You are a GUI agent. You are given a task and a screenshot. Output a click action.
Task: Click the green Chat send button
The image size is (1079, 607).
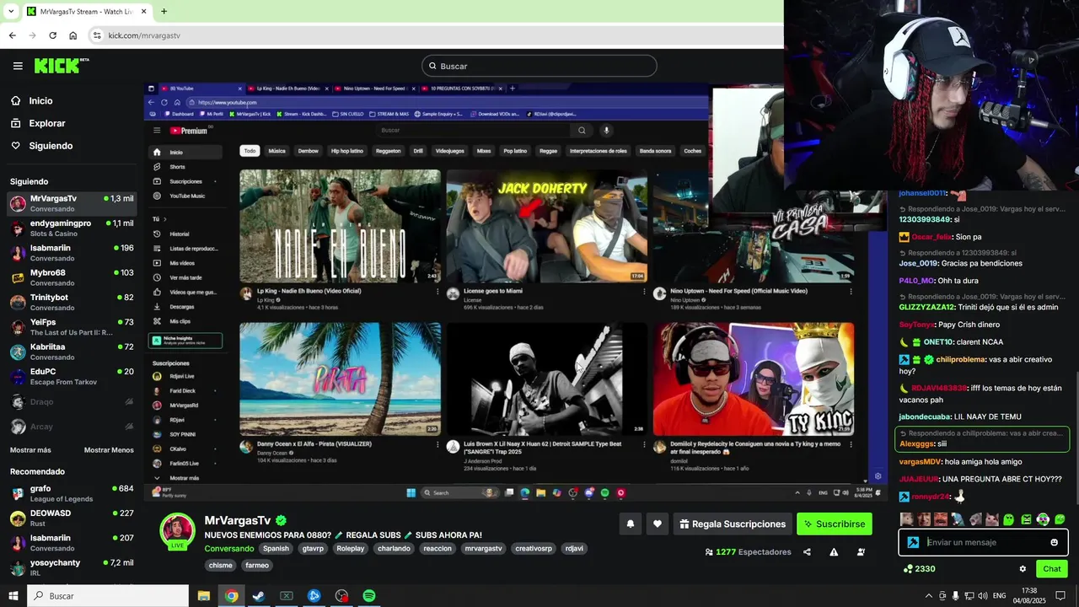pos(1052,569)
